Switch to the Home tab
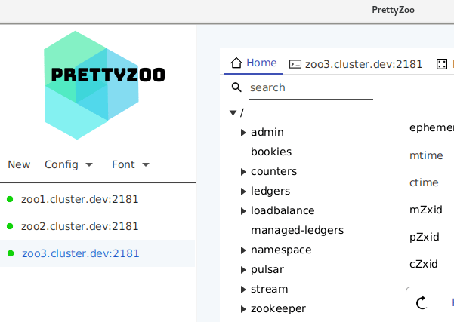 pos(261,63)
